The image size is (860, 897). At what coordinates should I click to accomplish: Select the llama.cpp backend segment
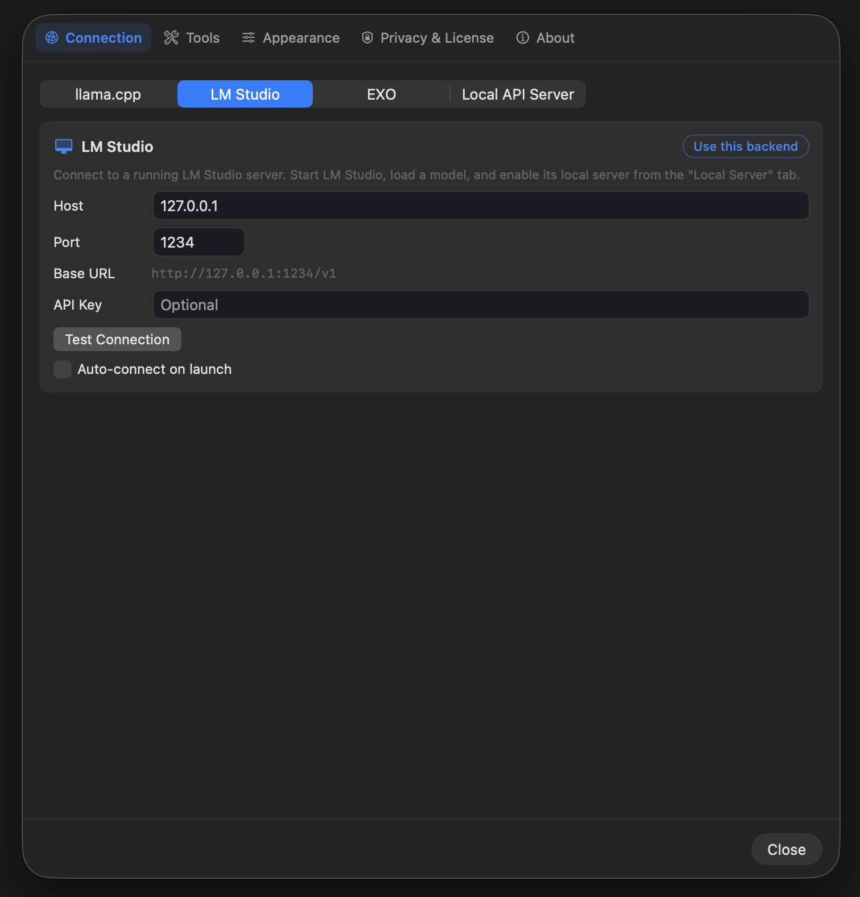pos(108,94)
